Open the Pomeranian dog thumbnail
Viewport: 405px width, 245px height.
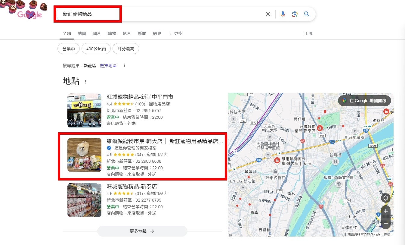[x=84, y=155]
